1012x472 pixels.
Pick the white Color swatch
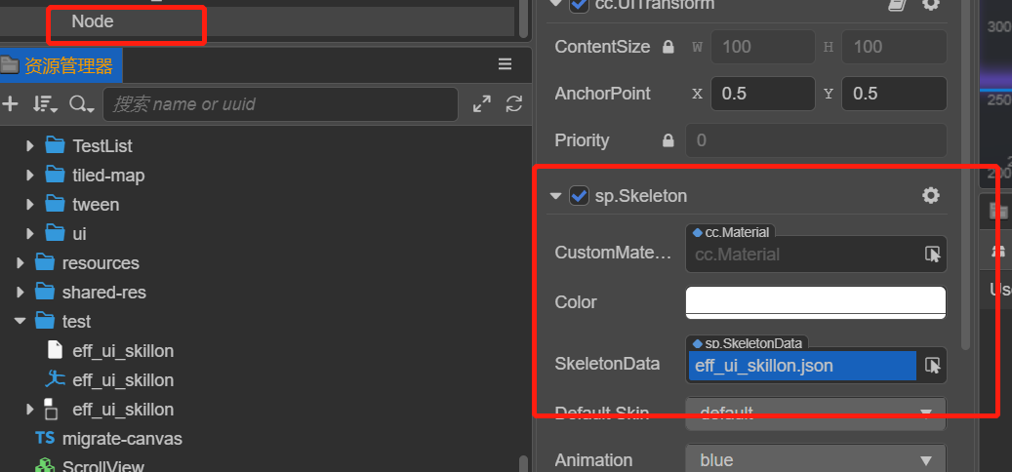(x=815, y=302)
